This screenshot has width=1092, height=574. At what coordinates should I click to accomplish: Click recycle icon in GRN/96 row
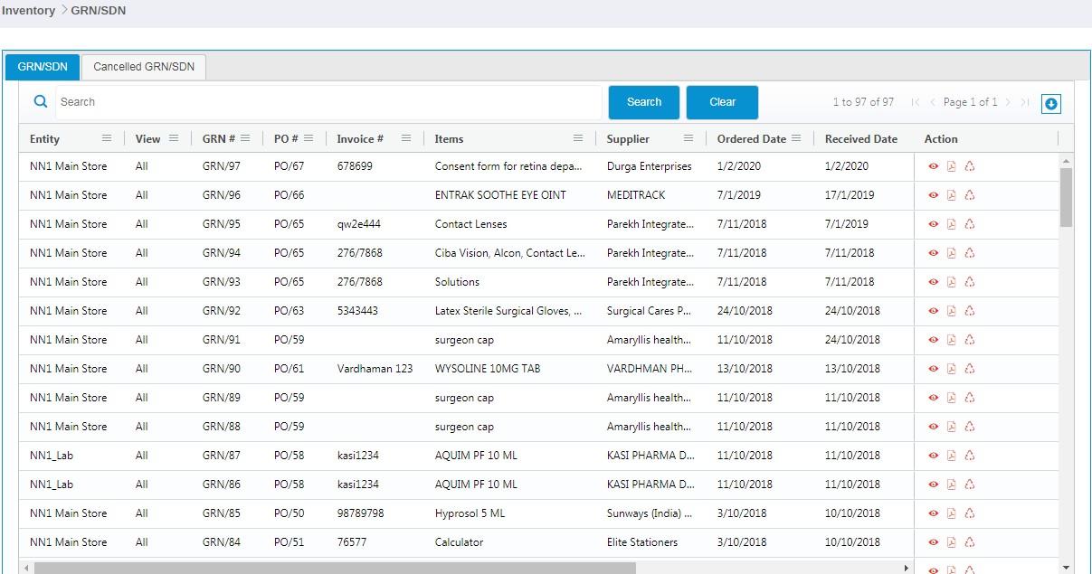coord(970,195)
